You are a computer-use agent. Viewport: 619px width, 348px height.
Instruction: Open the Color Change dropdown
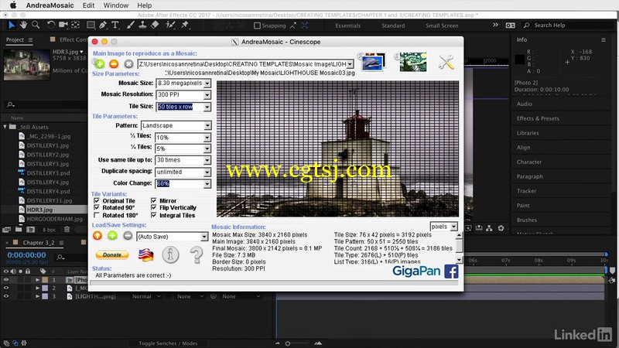tap(207, 183)
